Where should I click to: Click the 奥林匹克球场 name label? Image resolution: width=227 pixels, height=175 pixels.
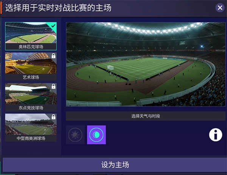[x=31, y=47]
